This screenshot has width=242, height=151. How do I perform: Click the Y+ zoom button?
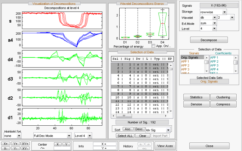click(x=15, y=143)
